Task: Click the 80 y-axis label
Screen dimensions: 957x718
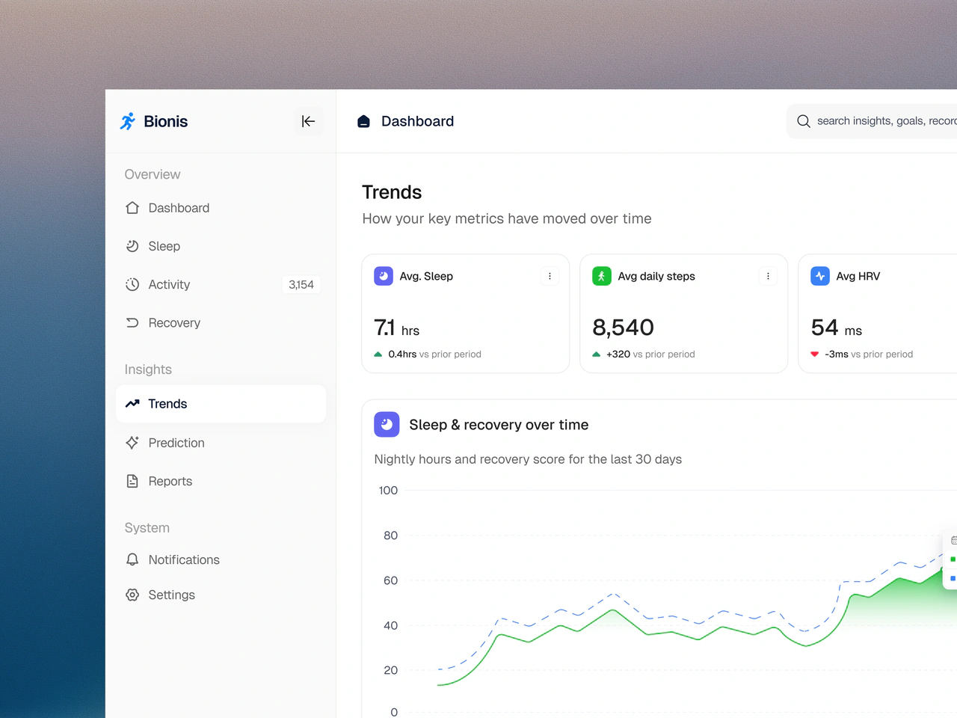Action: tap(390, 536)
